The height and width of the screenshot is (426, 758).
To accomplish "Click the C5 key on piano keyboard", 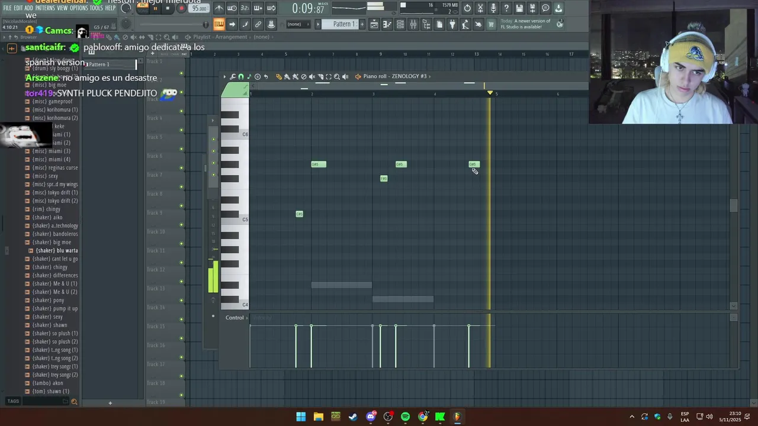I will pos(235,220).
